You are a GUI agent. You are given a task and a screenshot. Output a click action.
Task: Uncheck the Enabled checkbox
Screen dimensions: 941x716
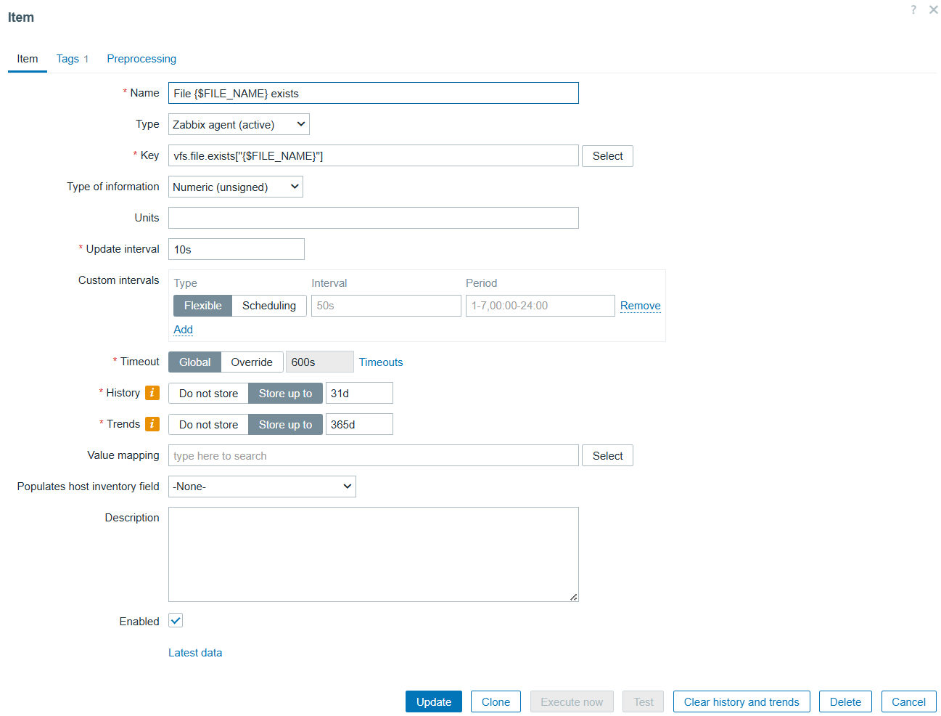click(176, 621)
